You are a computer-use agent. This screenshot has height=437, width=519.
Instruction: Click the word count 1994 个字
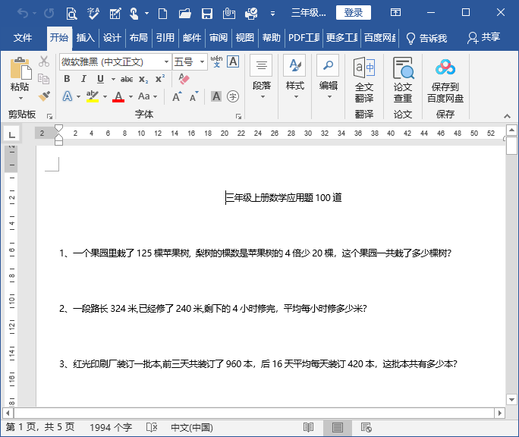click(x=111, y=427)
